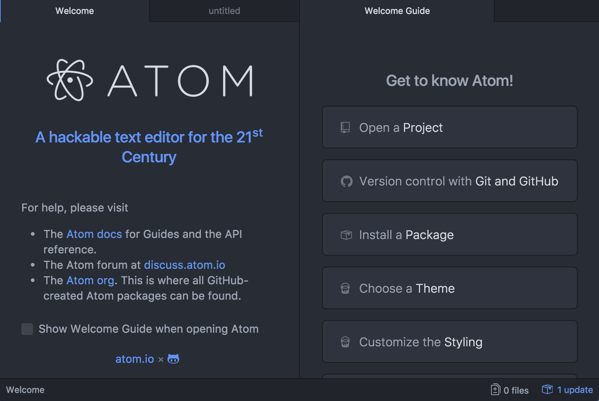Click the file diff icon in status bar

tap(495, 390)
